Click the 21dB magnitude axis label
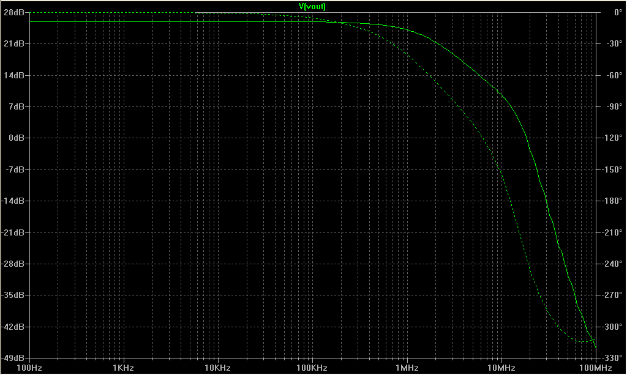 coord(14,43)
